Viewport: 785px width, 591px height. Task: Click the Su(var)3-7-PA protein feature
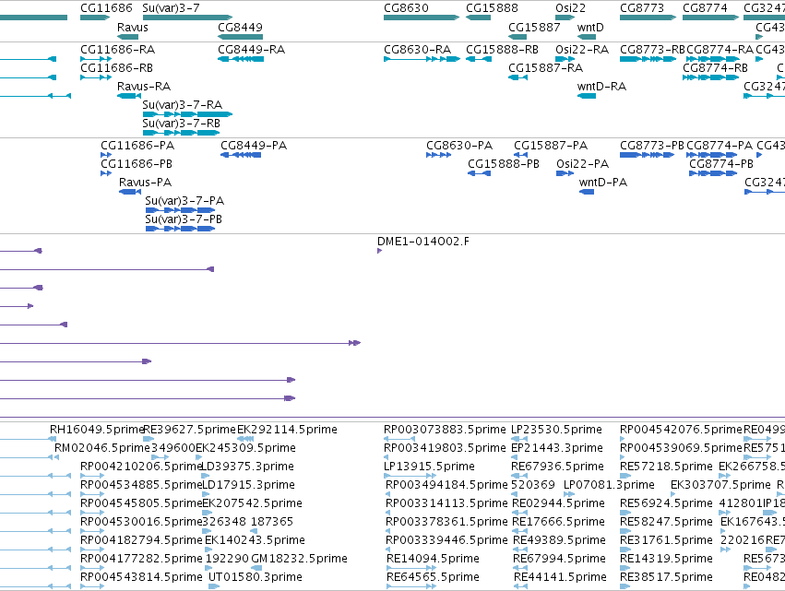click(x=180, y=210)
